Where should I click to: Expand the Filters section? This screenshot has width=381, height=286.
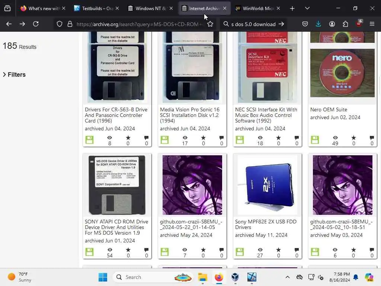click(x=14, y=74)
